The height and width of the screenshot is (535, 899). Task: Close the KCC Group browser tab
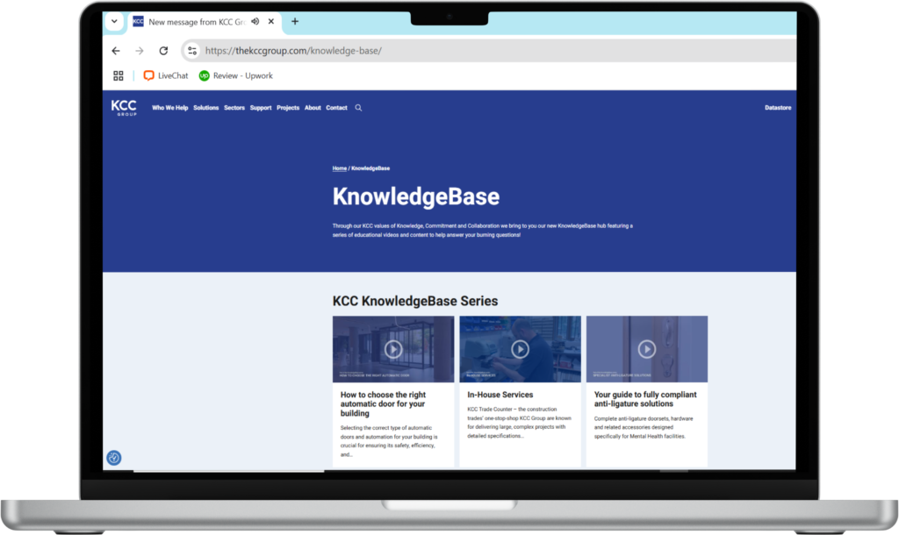click(x=271, y=21)
